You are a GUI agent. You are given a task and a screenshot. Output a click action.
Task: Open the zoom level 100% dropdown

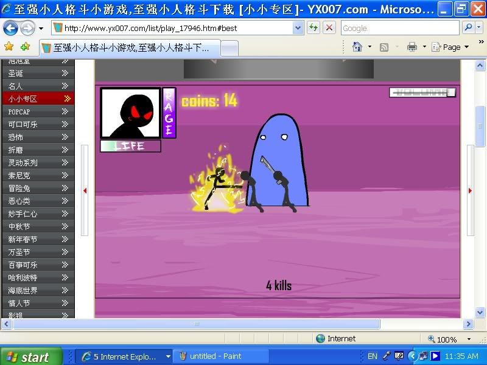click(x=468, y=339)
